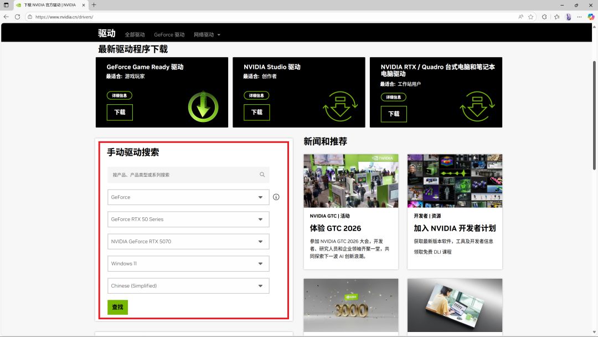
Task: Reload the page with the refresh icon
Action: 18,17
